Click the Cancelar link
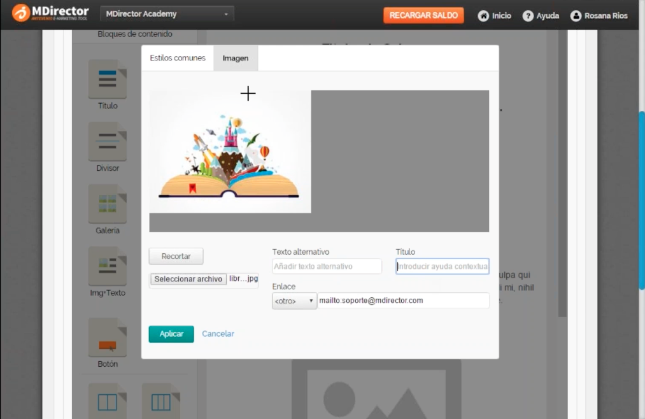Image resolution: width=645 pixels, height=419 pixels. tap(218, 334)
